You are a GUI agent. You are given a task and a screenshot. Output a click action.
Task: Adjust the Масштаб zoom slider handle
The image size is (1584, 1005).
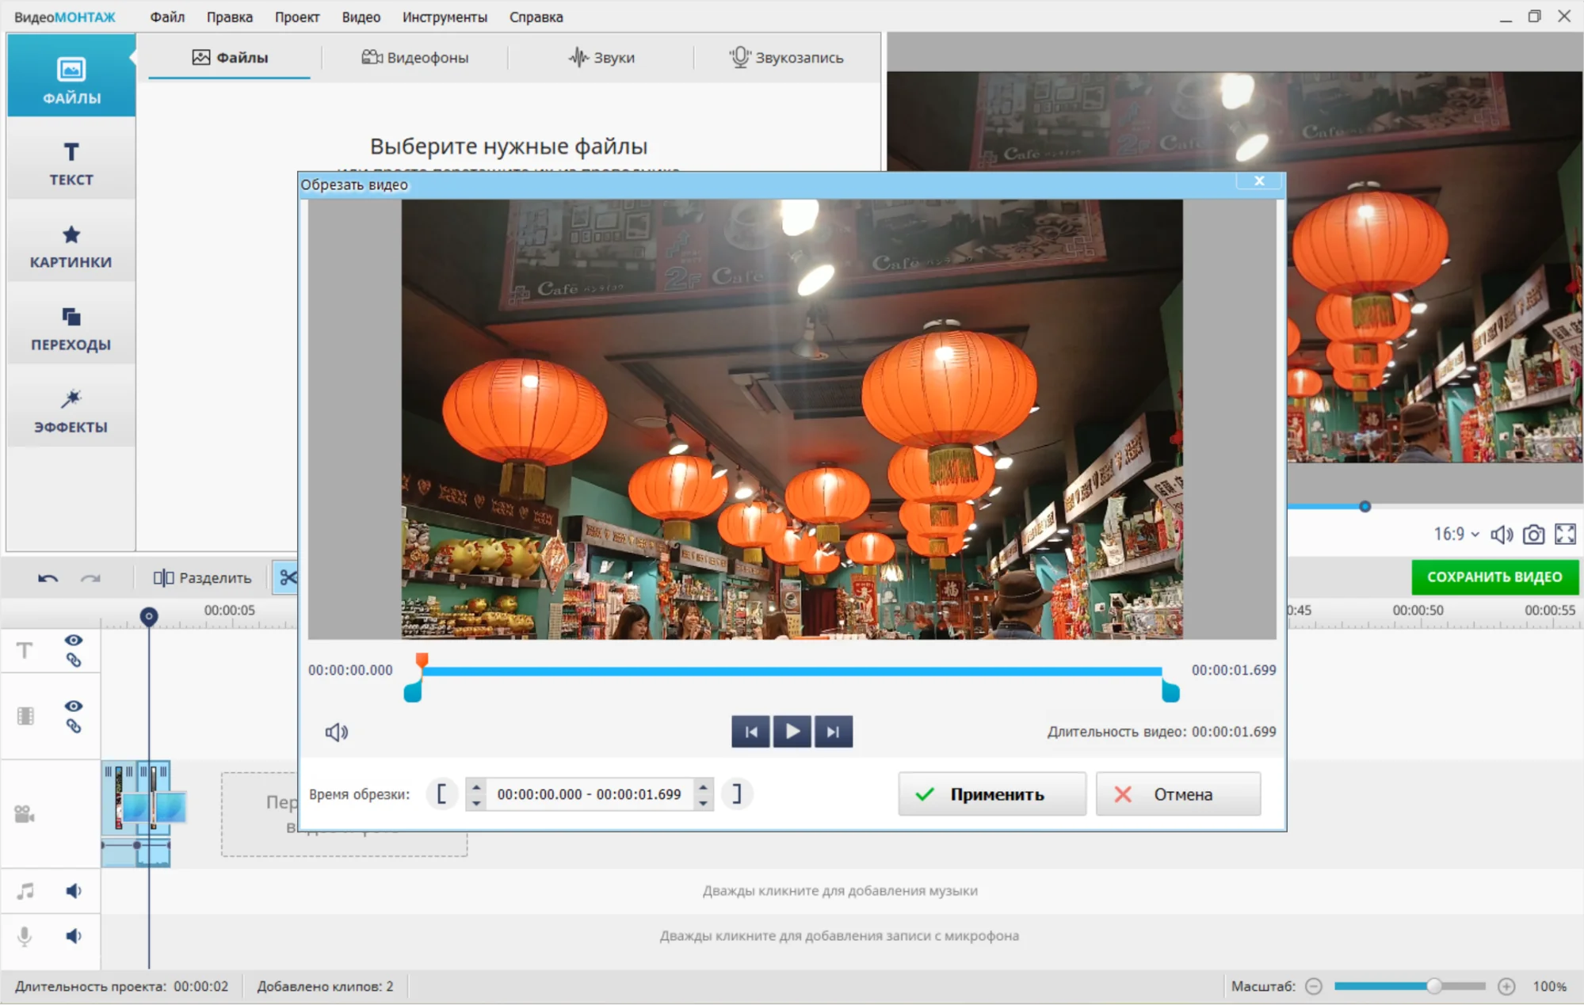[1433, 986]
